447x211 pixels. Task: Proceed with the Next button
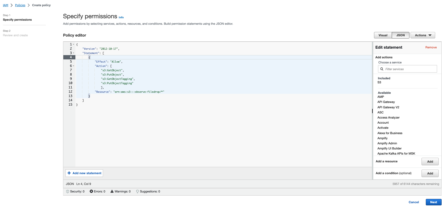coord(433,202)
